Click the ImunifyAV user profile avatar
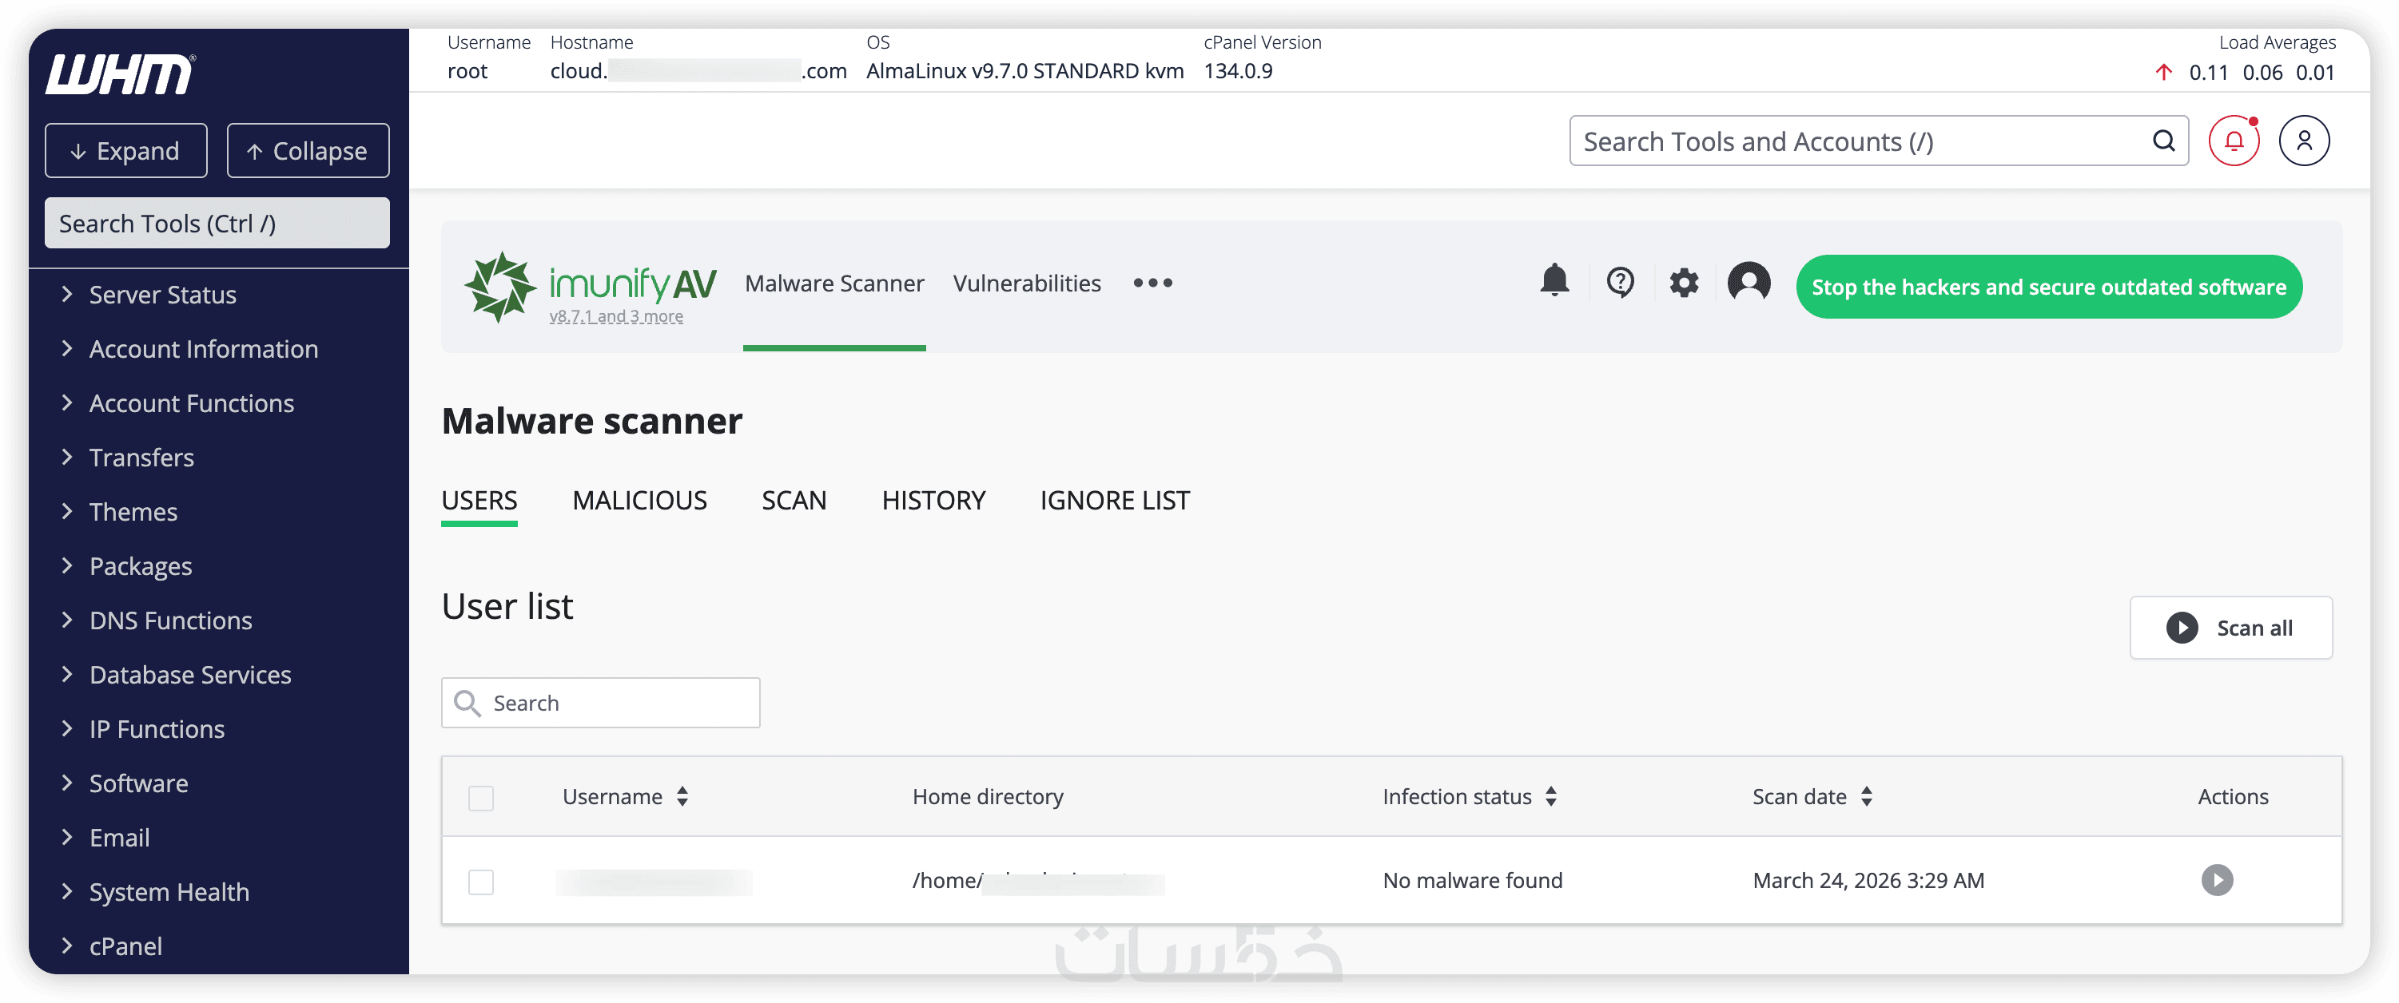The height and width of the screenshot is (1003, 2399). point(1749,282)
